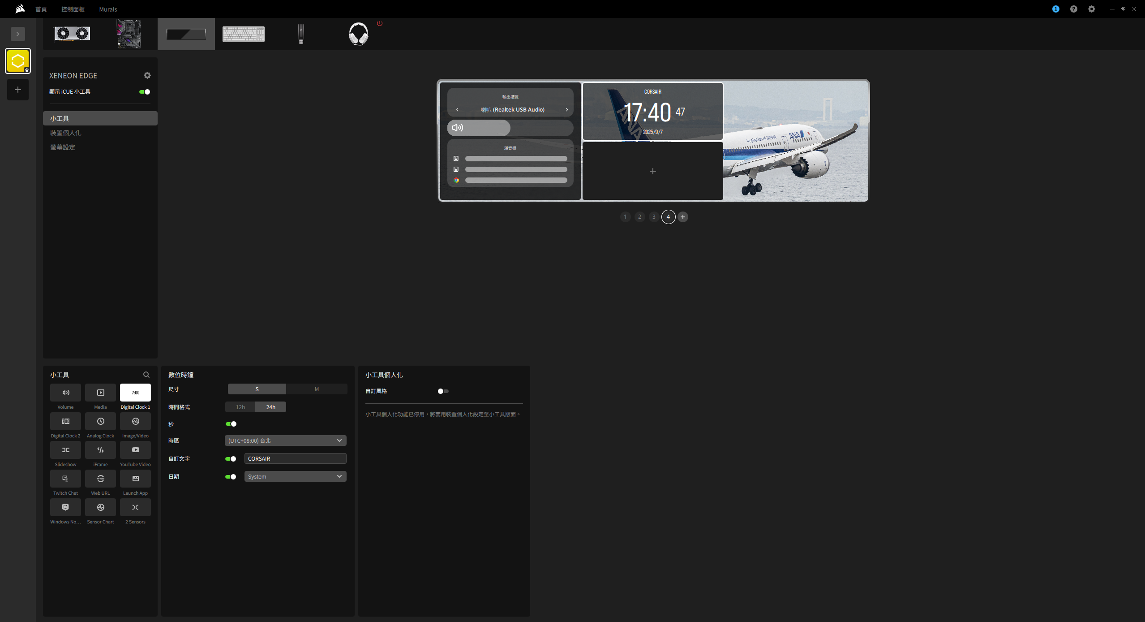The image size is (1145, 622).
Task: Select the YouTube Video widget
Action: pyautogui.click(x=135, y=450)
